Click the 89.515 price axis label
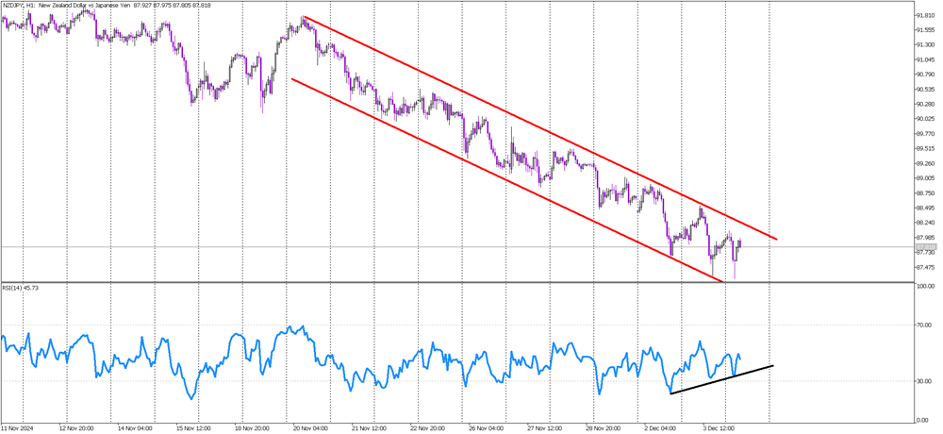943x434 pixels. [x=924, y=149]
